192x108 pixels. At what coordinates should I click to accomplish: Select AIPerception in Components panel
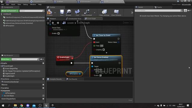pyautogui.click(x=9, y=26)
